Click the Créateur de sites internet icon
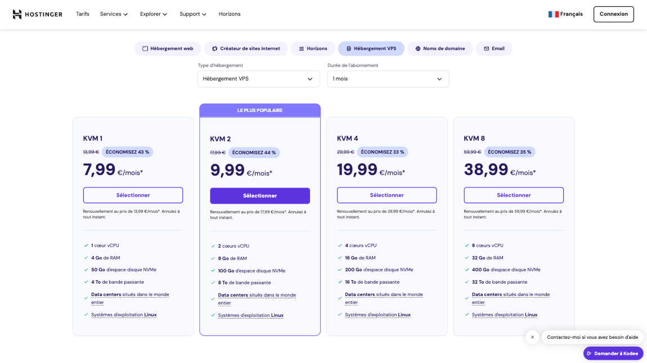This screenshot has height=363, width=647. (x=214, y=49)
